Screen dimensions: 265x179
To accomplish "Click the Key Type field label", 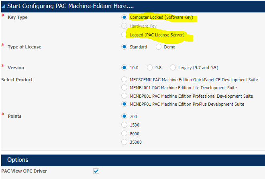I will pos(18,17).
